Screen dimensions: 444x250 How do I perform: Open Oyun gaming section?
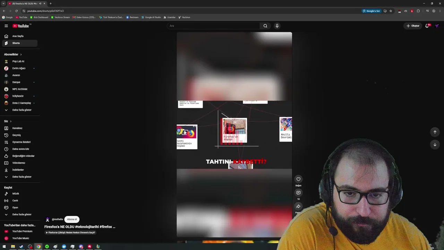point(19,208)
